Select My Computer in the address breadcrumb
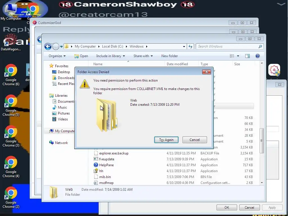Image resolution: width=288 pixels, height=216 pixels. (x=85, y=46)
